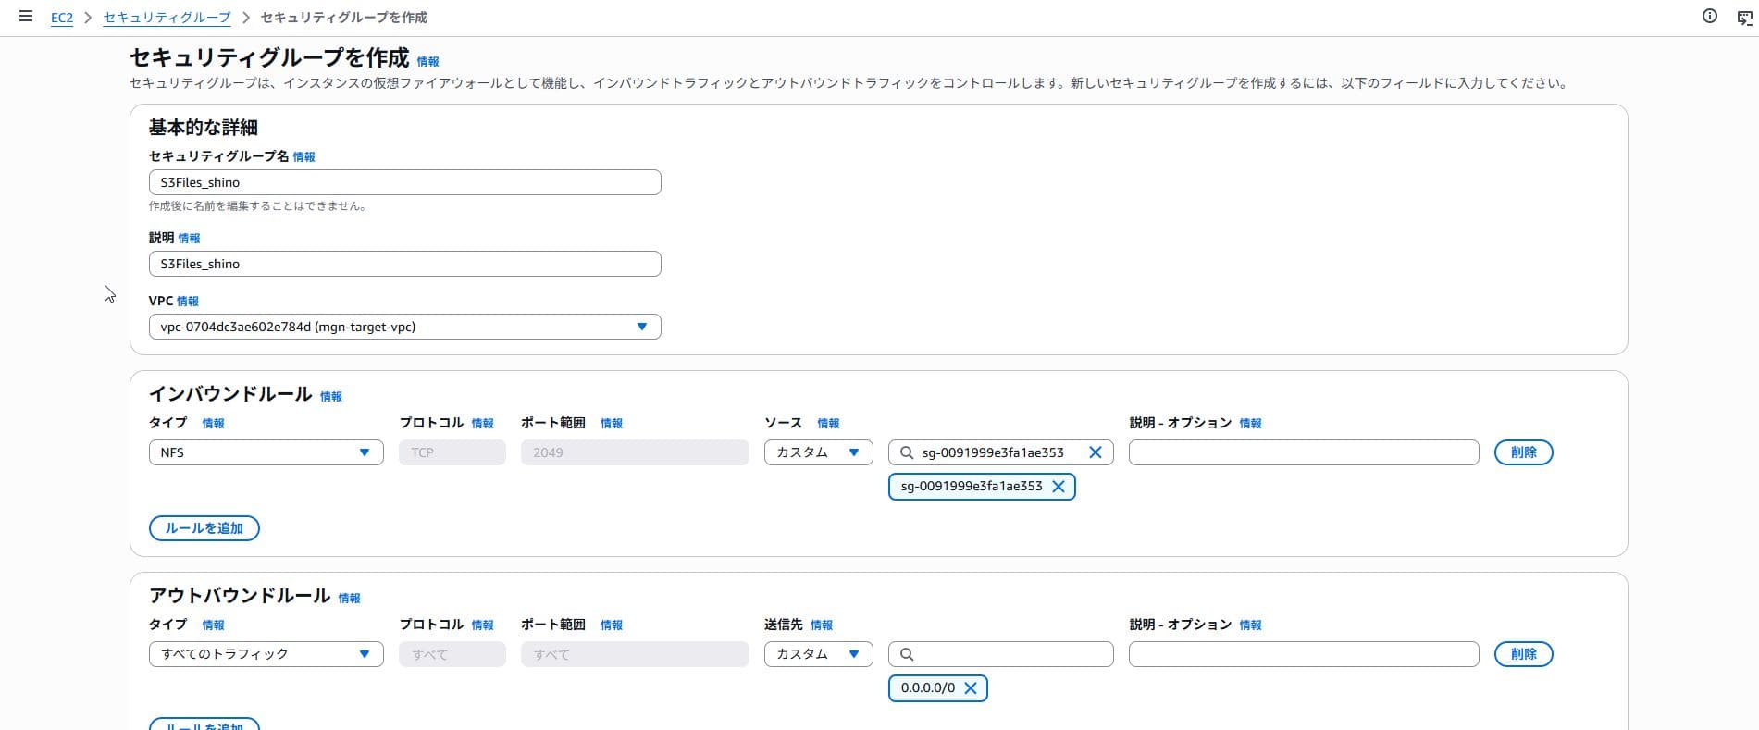This screenshot has width=1759, height=730.
Task: Open the inbound source カスタム dropdown
Action: (x=818, y=452)
